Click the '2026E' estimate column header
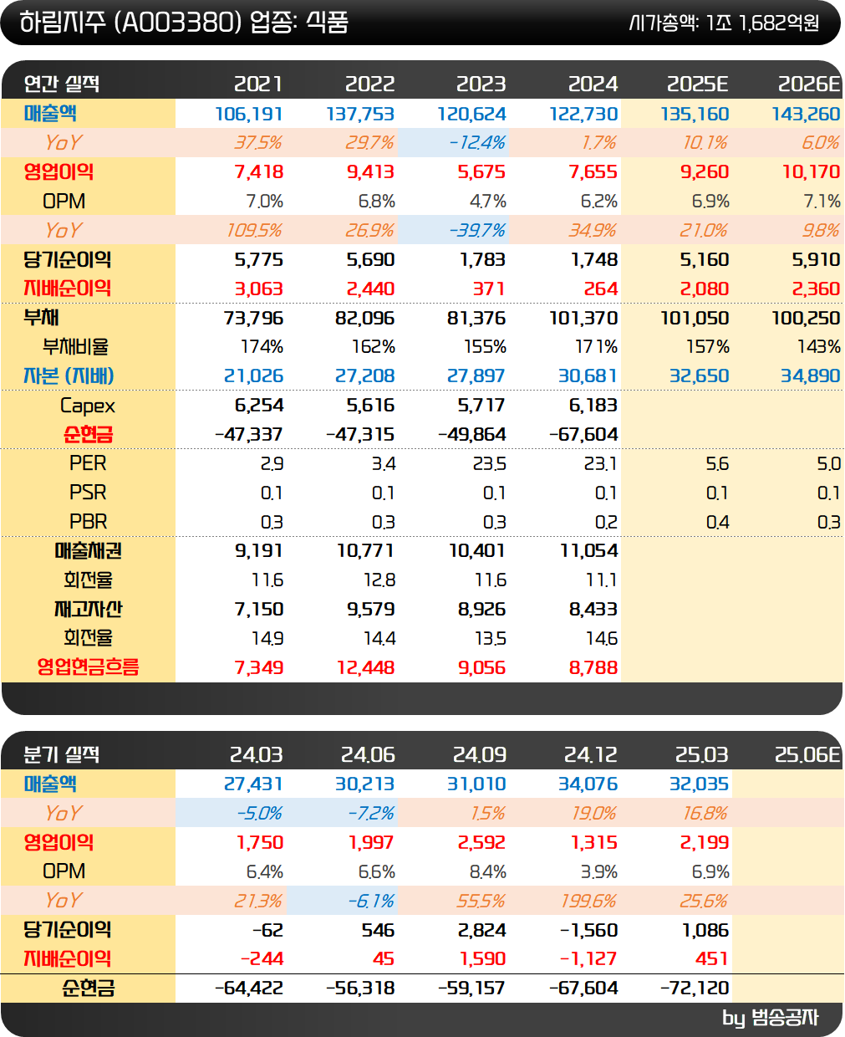The height and width of the screenshot is (1037, 845). pyautogui.click(x=809, y=84)
